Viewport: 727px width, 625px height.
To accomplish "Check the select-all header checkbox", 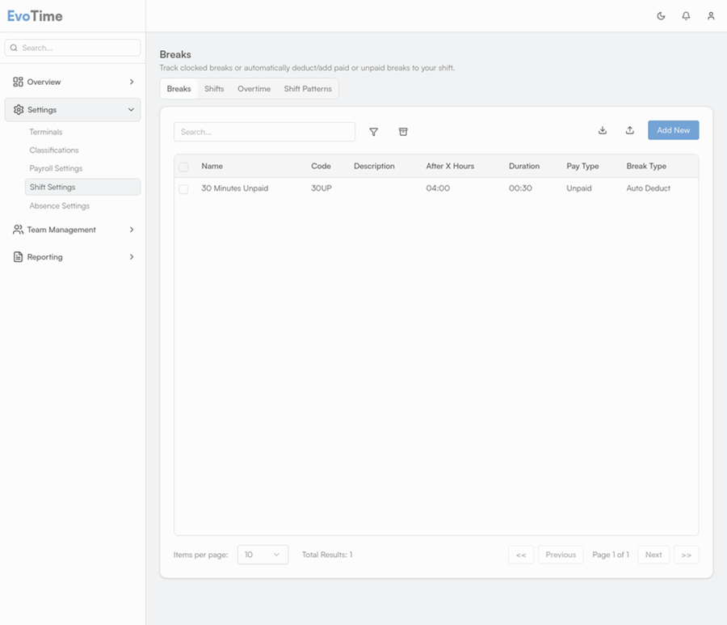I will point(183,167).
